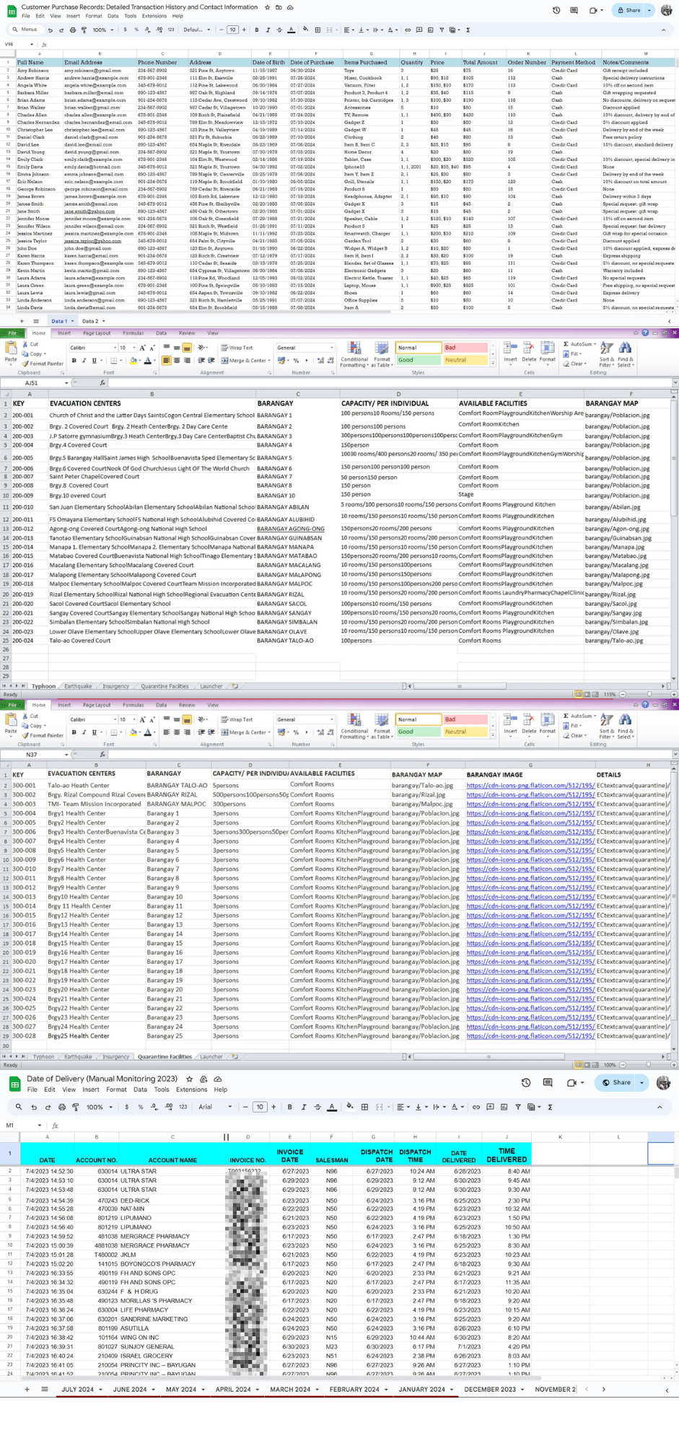
Task: Click Insert cells icon in Quarantine Facilities Excel ribbon
Action: [x=510, y=724]
